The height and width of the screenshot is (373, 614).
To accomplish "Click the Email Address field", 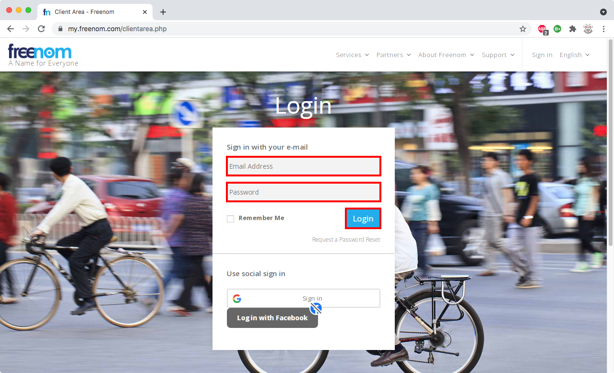I will click(x=304, y=166).
